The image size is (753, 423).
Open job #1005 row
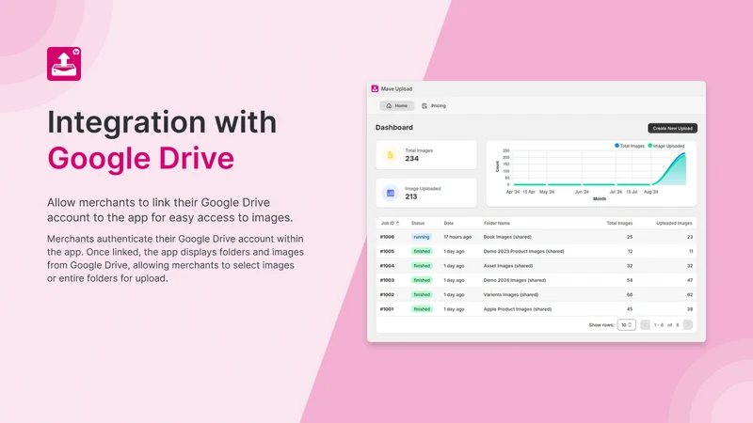coord(537,251)
